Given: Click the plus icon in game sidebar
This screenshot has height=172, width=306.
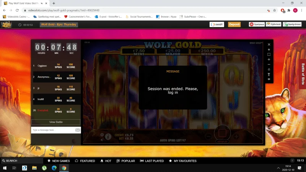Looking at the screenshot, I should click(x=269, y=60).
